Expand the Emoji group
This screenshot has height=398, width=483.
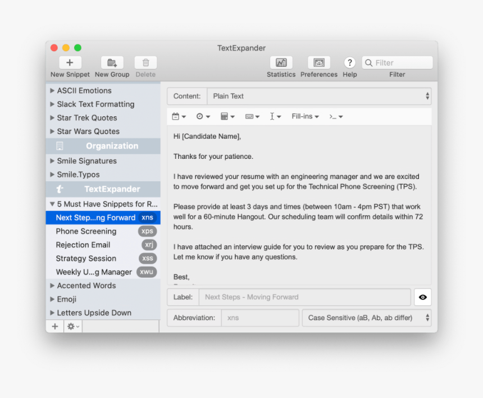coord(52,299)
